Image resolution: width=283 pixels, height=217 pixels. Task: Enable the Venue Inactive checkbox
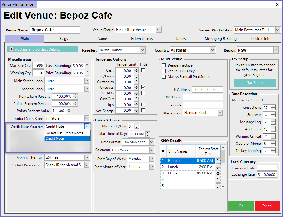pyautogui.click(x=164, y=65)
